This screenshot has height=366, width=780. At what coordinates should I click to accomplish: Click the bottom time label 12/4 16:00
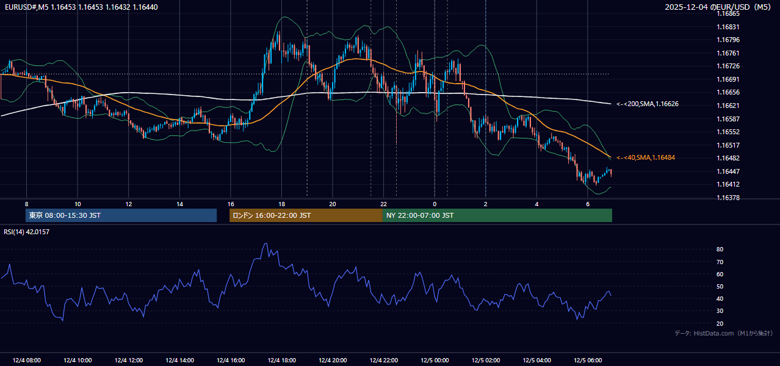click(230, 361)
